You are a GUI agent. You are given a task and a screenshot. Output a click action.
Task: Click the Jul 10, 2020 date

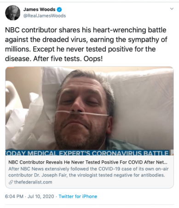point(40,196)
